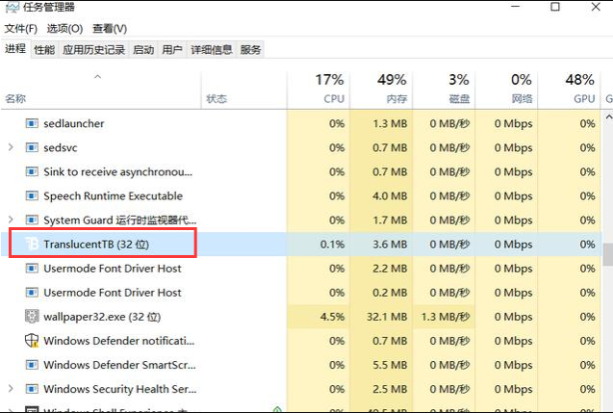This screenshot has height=413, width=613.
Task: Sort by the 0% 网络 column header
Action: pyautogui.click(x=506, y=90)
